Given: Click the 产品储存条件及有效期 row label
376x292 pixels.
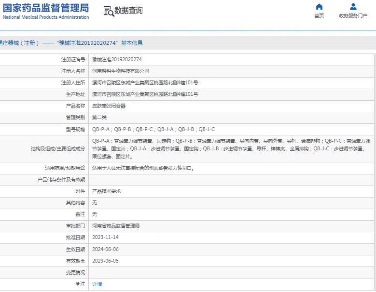Looking at the screenshot, I should pos(61,180).
